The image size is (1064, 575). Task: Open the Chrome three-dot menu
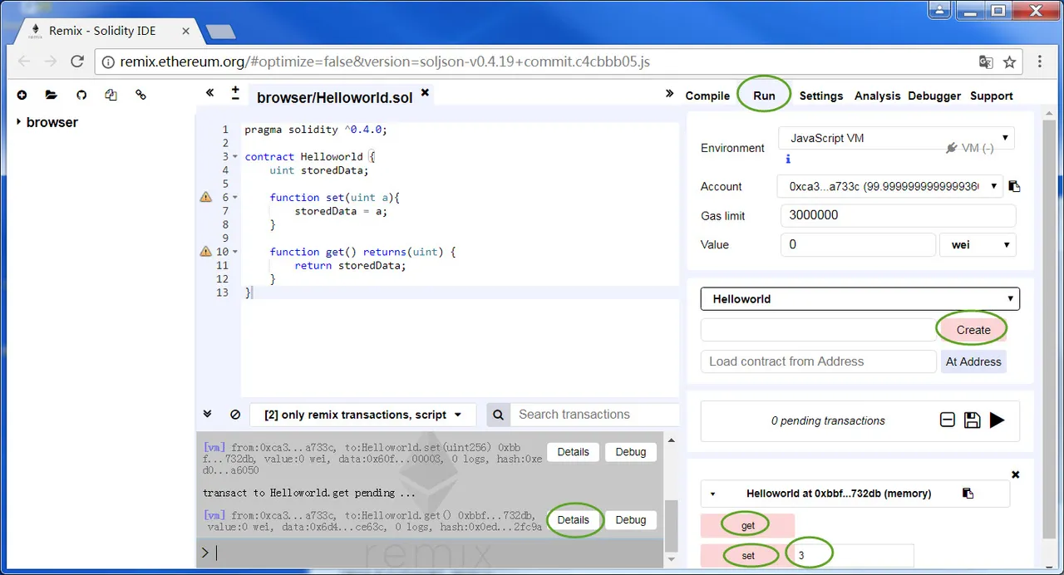1040,62
